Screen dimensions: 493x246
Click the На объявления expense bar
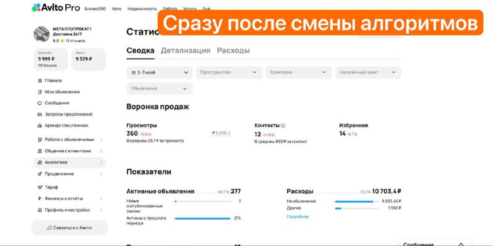(x=357, y=202)
